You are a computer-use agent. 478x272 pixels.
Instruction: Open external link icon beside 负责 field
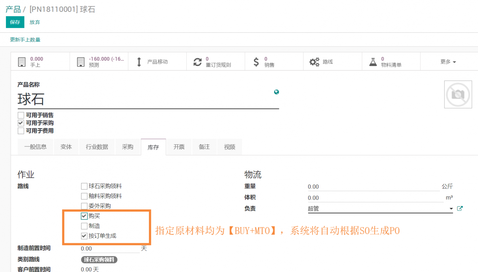tap(460, 208)
